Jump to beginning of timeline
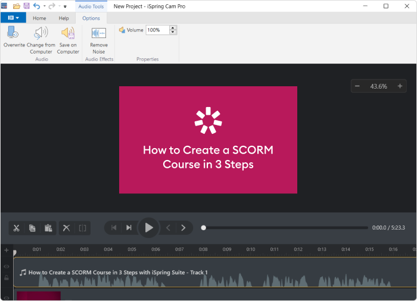The image size is (417, 301). pos(114,228)
